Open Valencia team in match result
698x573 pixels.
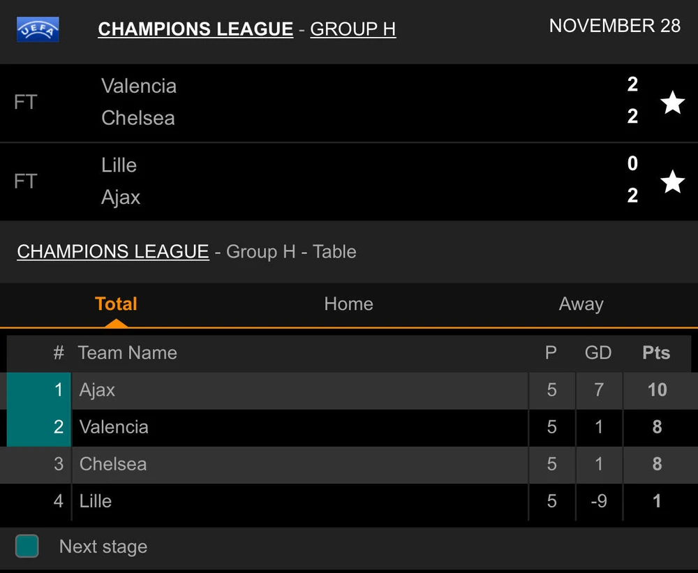(139, 87)
